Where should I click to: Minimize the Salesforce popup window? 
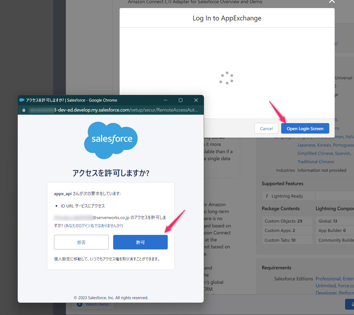[x=166, y=100]
